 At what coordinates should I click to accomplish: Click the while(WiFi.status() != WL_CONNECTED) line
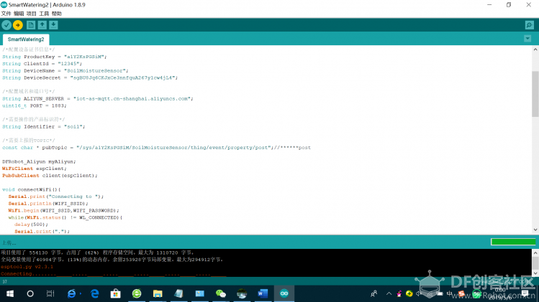65,217
